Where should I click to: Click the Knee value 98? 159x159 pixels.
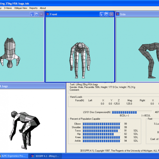point(126,137)
